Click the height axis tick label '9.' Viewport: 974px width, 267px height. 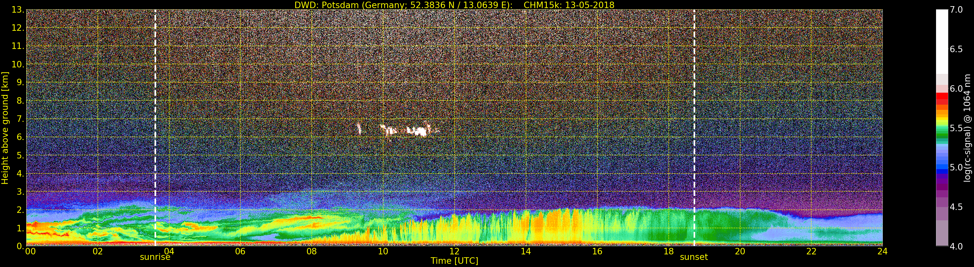tap(20, 82)
